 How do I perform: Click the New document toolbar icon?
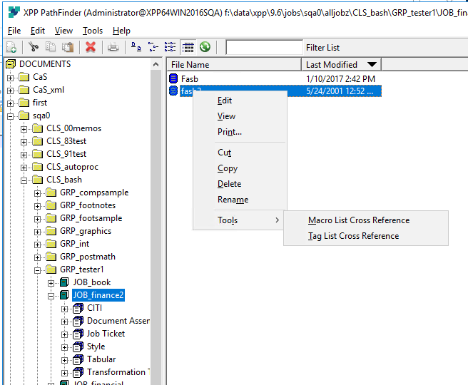(x=11, y=48)
